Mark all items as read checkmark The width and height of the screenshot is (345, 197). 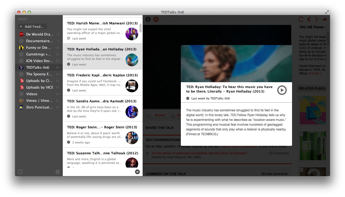point(137,172)
